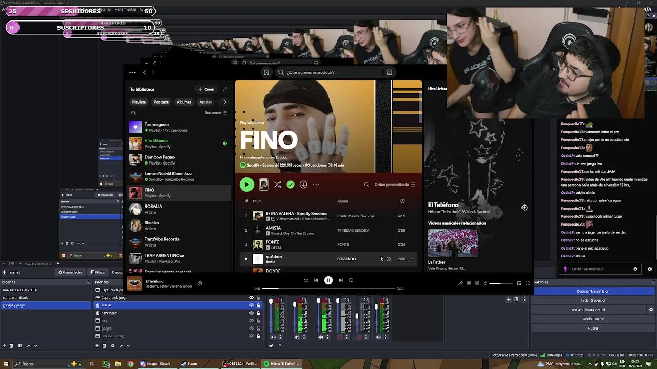Open Spotify miniplayer icon
This screenshot has height=369, width=657.
(519, 283)
